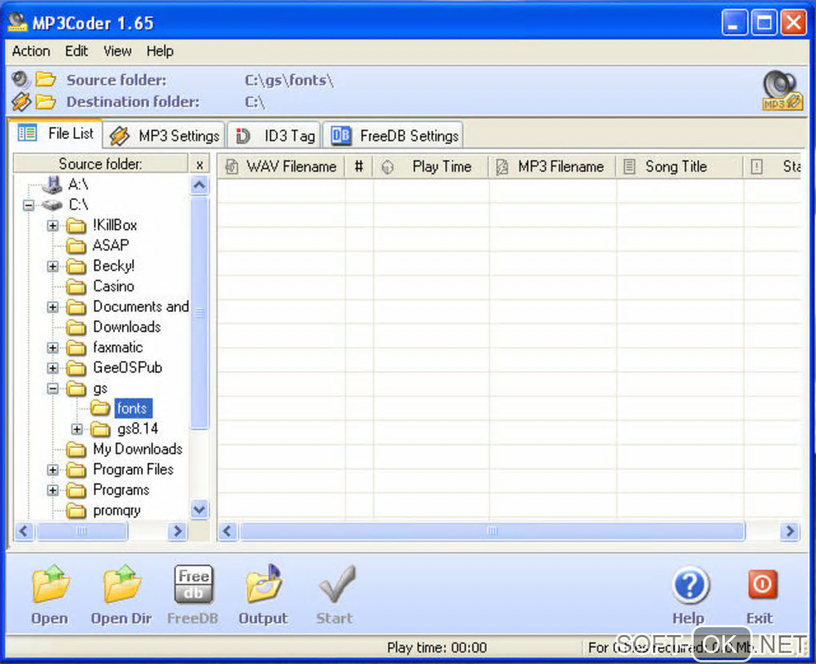816x664 pixels.
Task: Sort by the # column header
Action: coord(358,166)
